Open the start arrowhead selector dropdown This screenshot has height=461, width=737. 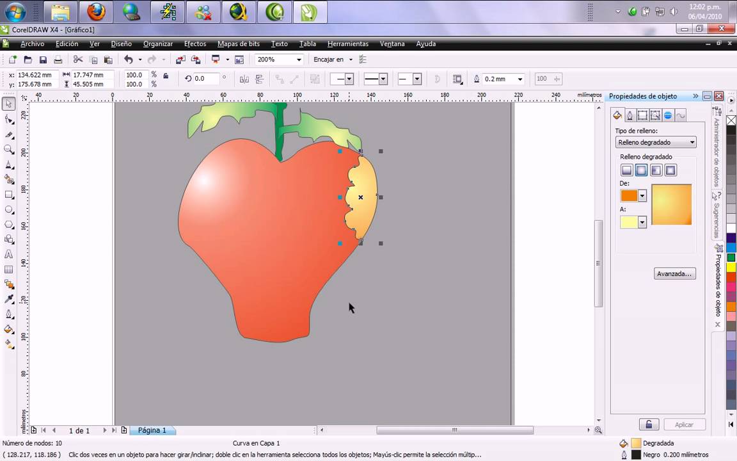pyautogui.click(x=349, y=79)
